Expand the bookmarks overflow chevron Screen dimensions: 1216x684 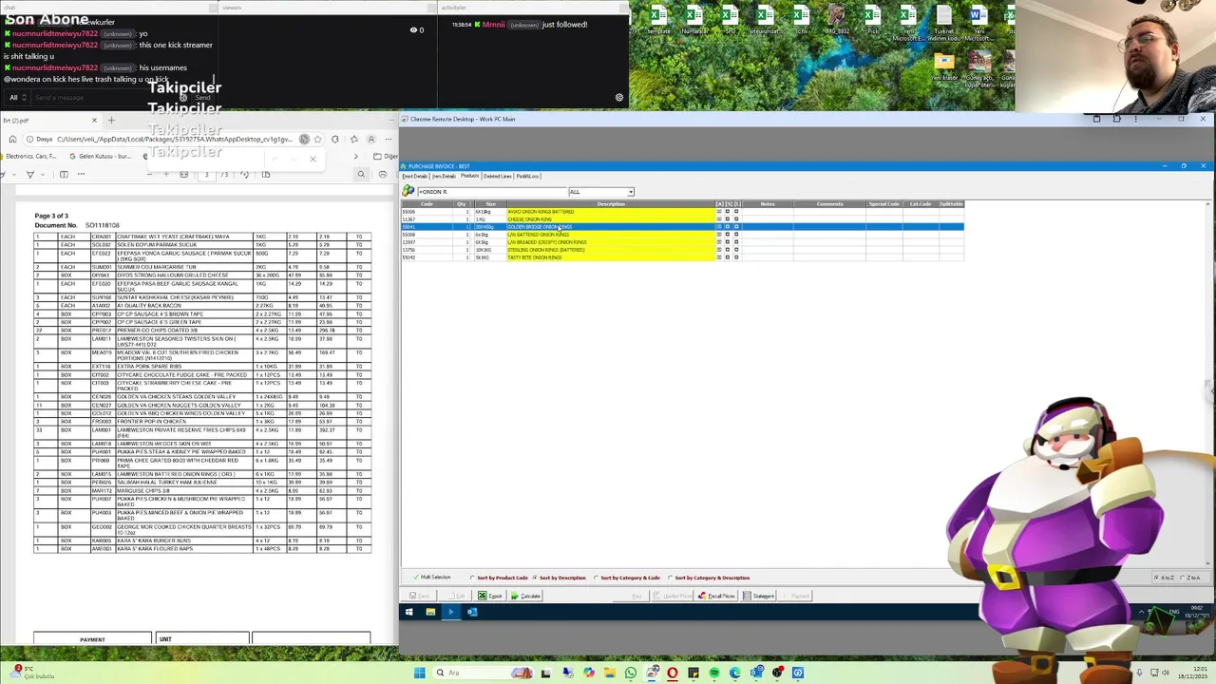(356, 156)
